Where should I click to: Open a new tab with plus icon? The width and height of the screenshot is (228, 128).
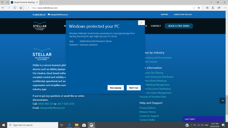coord(42,2)
